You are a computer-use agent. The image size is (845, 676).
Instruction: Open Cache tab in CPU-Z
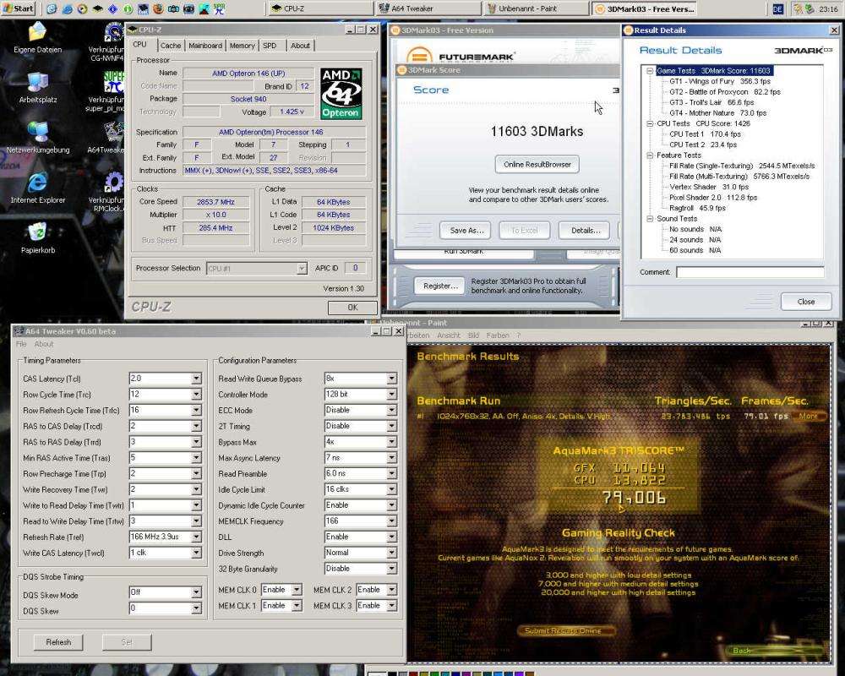coord(171,46)
